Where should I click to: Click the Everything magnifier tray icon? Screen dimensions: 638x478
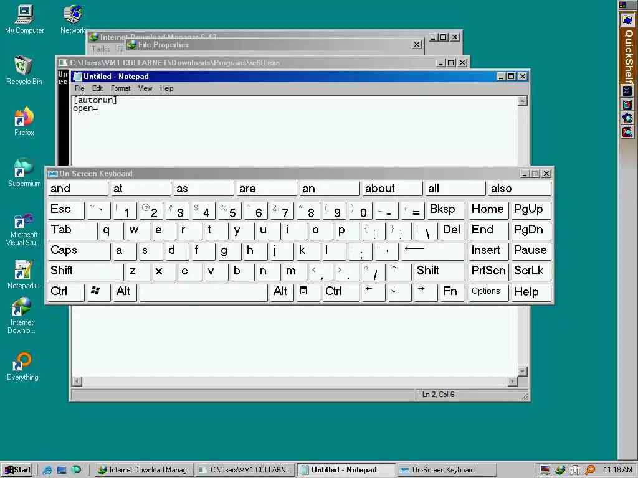pyautogui.click(x=590, y=470)
